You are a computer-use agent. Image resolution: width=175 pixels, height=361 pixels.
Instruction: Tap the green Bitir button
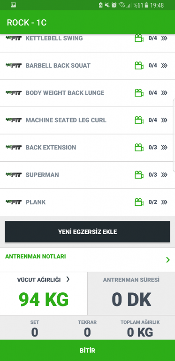87,350
